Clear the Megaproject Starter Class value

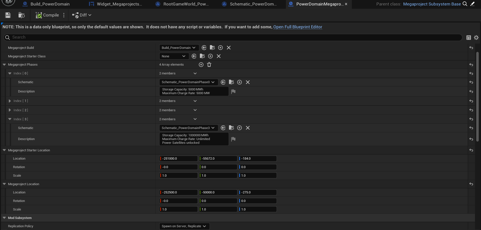(219, 56)
